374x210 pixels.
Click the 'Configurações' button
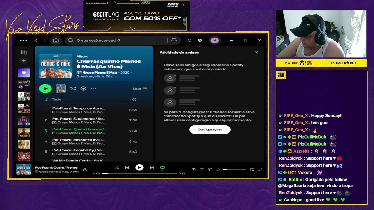pyautogui.click(x=210, y=129)
